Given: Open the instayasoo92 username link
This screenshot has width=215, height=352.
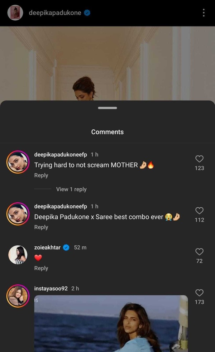Looking at the screenshot, I should [51, 289].
